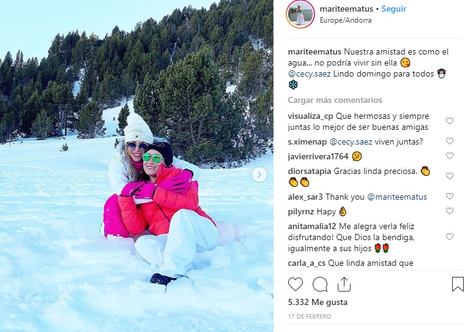Open the Europe/Andorra location link
Screen dimensions: 465x332
(x=346, y=20)
